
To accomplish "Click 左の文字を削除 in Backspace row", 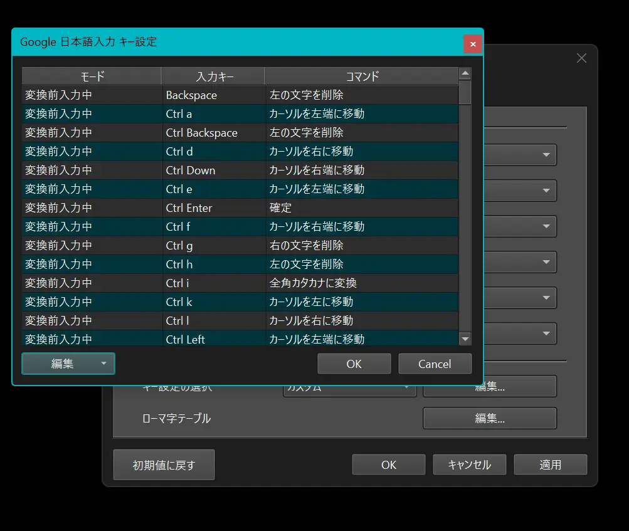I will pyautogui.click(x=362, y=95).
